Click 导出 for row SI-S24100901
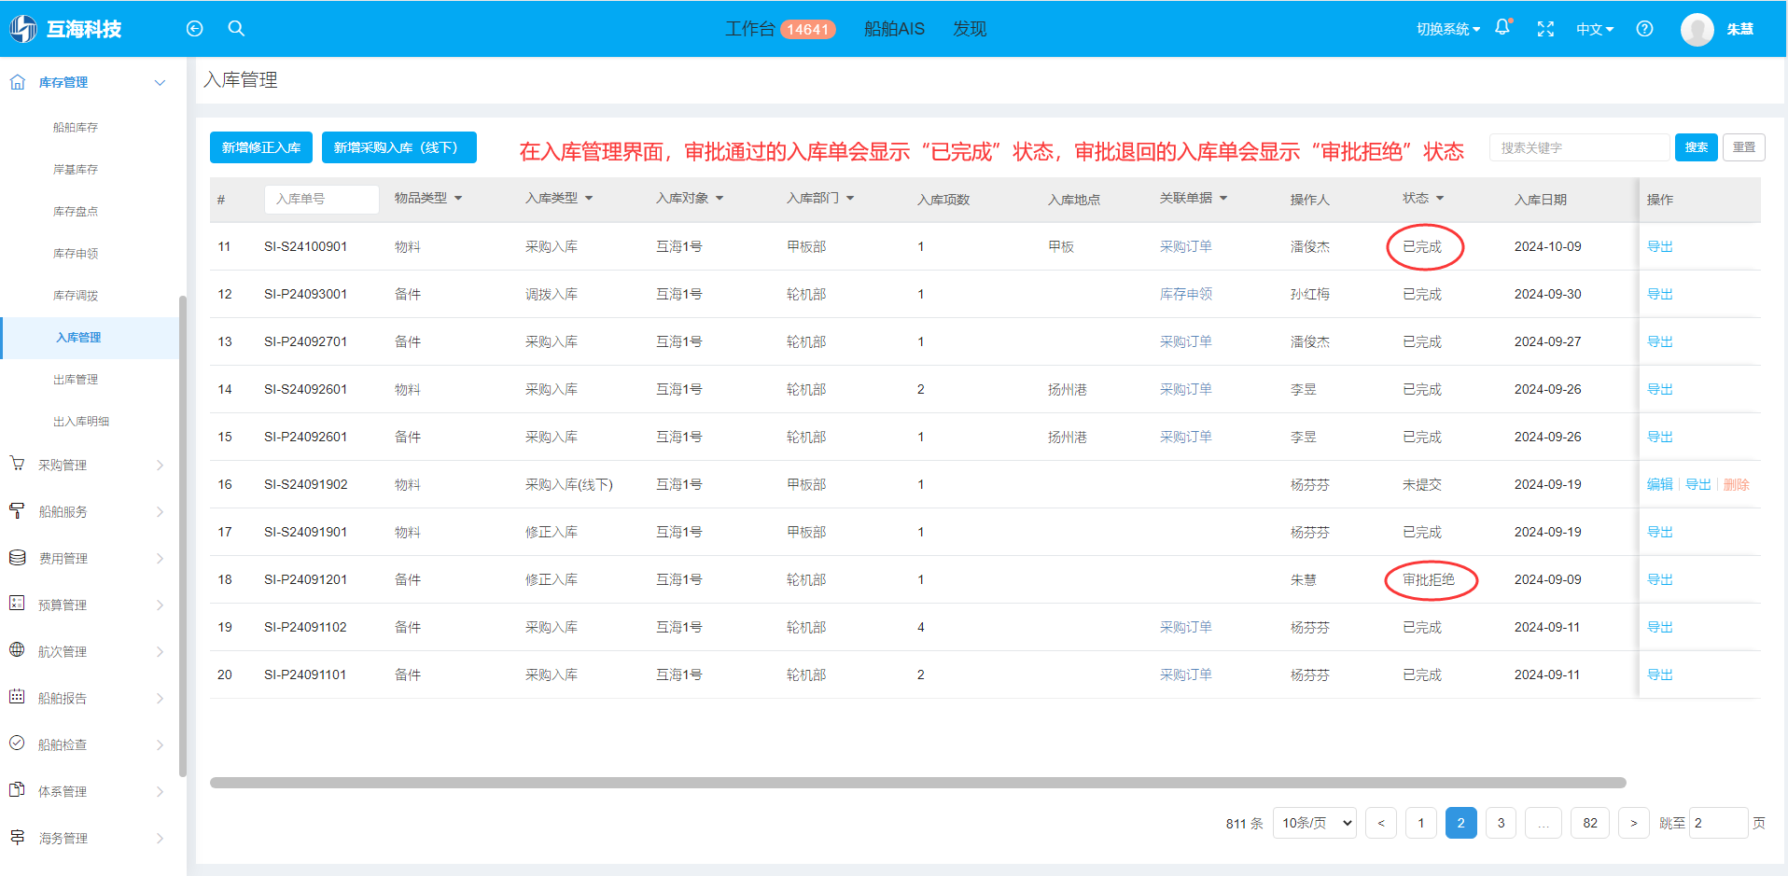 coord(1660,246)
